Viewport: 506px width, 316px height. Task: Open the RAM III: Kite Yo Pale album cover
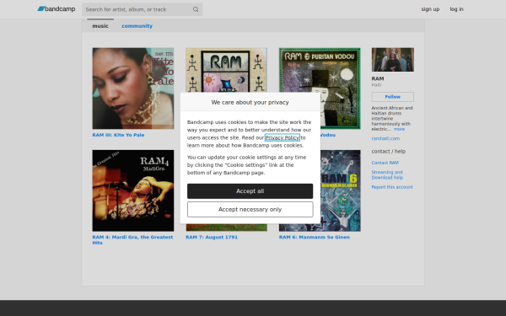pyautogui.click(x=133, y=88)
